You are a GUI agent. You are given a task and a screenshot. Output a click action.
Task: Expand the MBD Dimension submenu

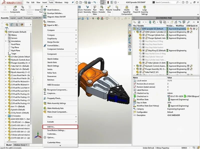(x=60, y=85)
